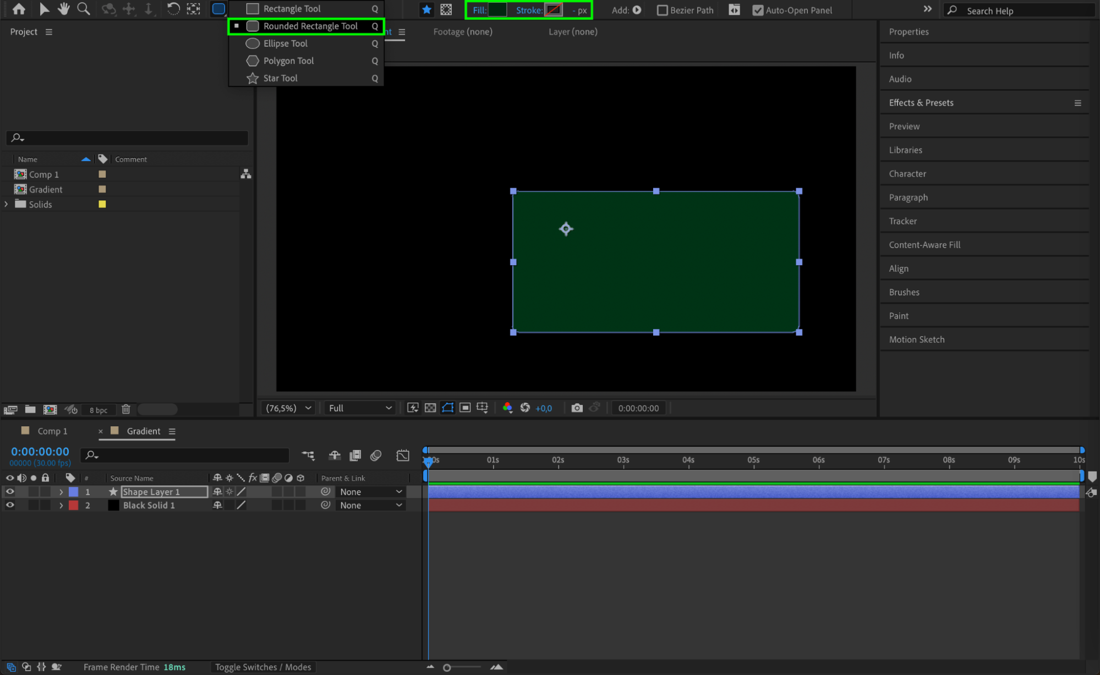The image size is (1100, 675).
Task: Click the Home icon in toolbar
Action: (x=19, y=9)
